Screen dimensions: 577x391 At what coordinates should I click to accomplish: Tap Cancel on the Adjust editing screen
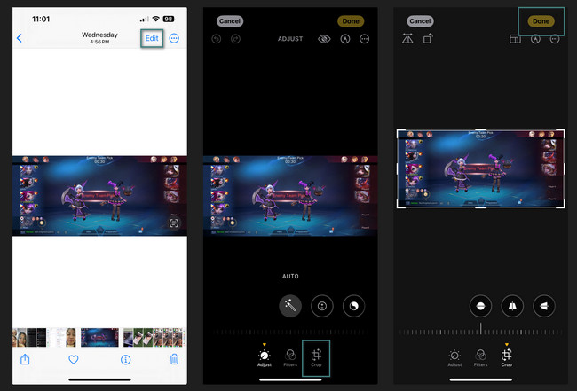[x=230, y=21]
